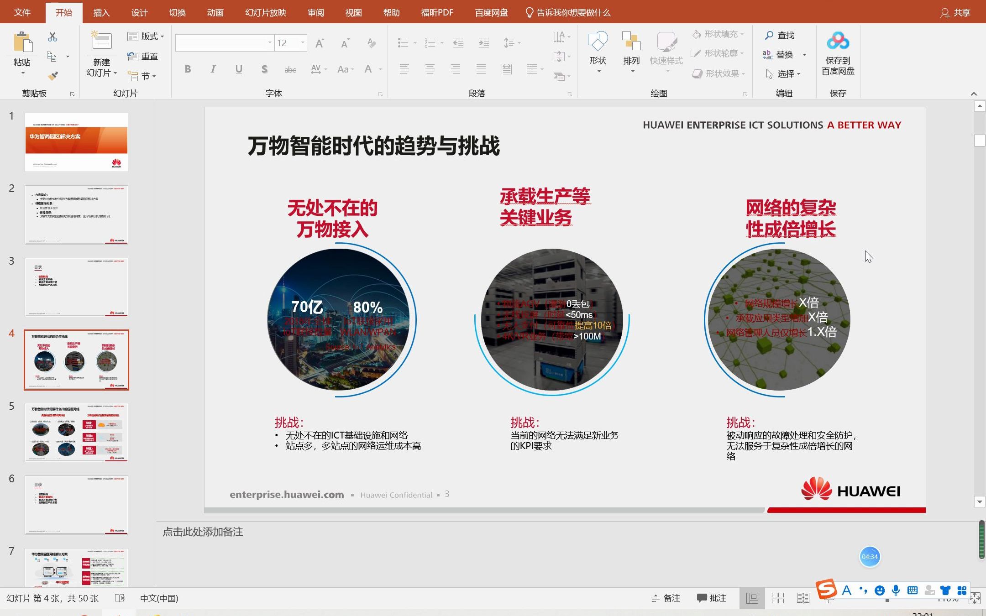Switch to Slide Sorter view icon
This screenshot has height=616, width=986.
pyautogui.click(x=777, y=598)
